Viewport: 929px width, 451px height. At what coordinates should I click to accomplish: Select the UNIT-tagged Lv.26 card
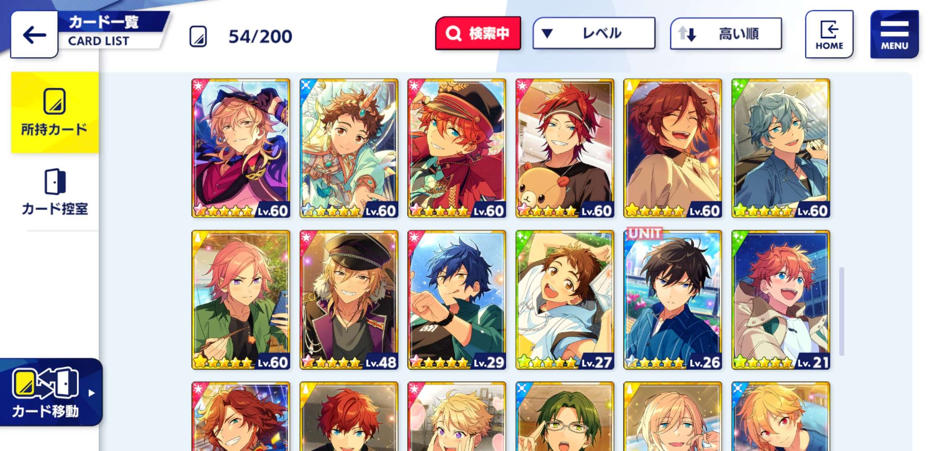672,300
